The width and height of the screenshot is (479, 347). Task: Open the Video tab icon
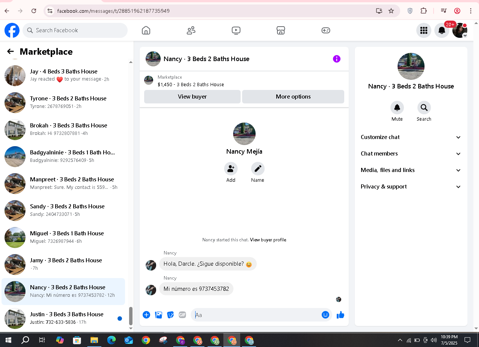coord(236,30)
